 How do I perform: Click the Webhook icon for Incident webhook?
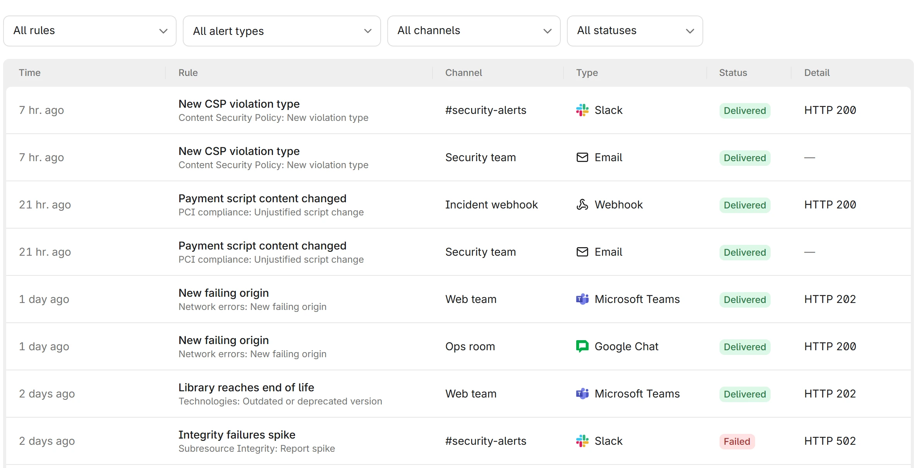pos(582,205)
